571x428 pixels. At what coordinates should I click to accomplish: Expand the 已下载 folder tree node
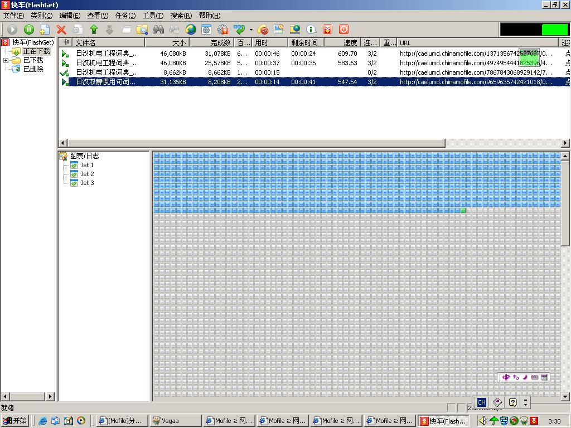click(x=6, y=60)
